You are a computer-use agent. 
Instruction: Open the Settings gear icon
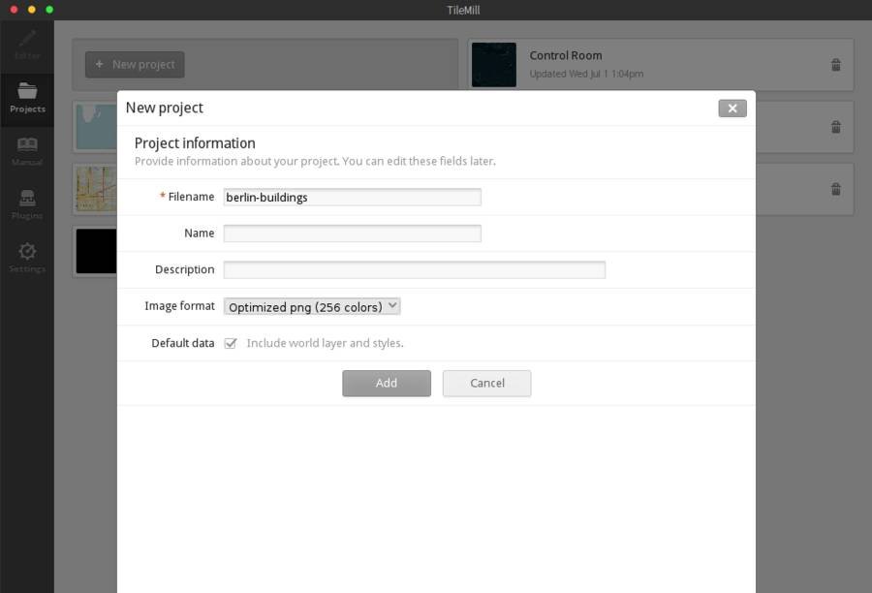[x=27, y=252]
